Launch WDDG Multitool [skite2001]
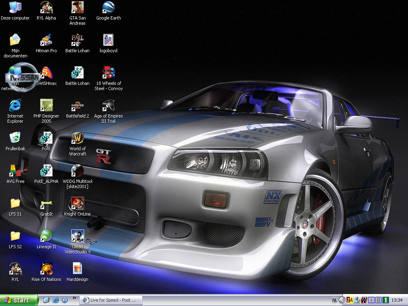 pos(77,177)
